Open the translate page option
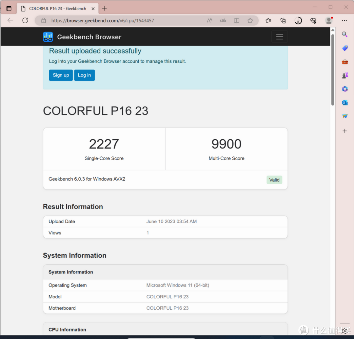The width and height of the screenshot is (354, 339). [223, 21]
